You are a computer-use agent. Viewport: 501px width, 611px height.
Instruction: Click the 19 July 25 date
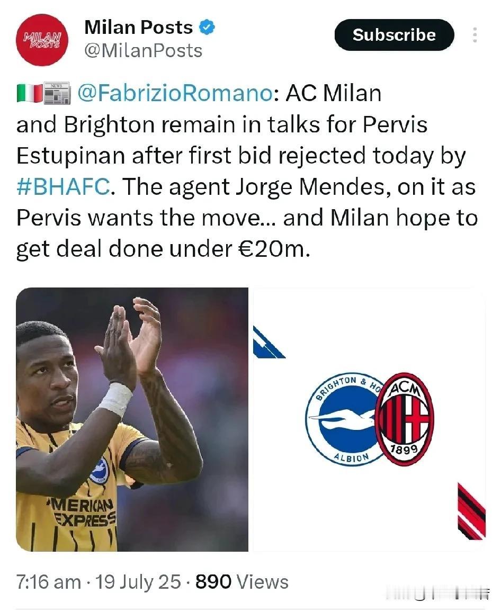pyautogui.click(x=138, y=582)
